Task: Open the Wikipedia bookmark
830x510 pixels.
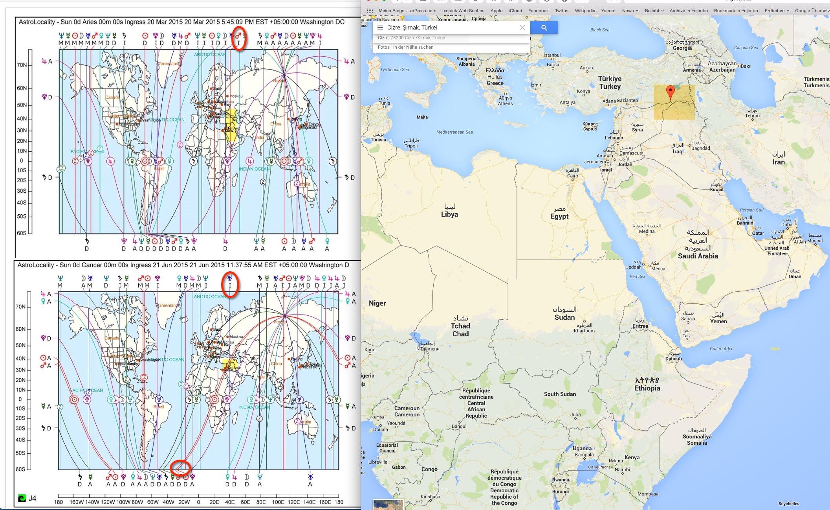Action: click(x=584, y=11)
